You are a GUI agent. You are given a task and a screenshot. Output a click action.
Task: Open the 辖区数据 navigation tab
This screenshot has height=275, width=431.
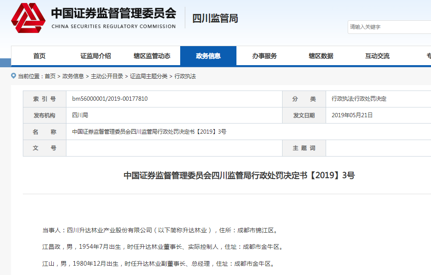(x=321, y=56)
